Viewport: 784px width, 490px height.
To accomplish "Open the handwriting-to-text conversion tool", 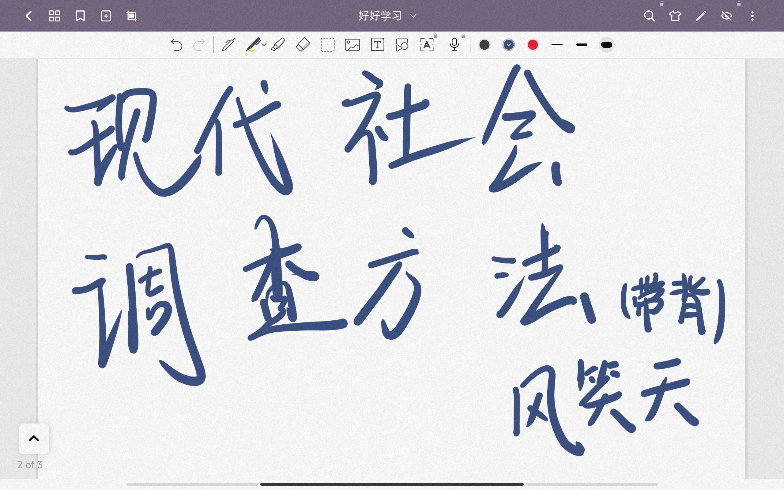I will tap(427, 45).
